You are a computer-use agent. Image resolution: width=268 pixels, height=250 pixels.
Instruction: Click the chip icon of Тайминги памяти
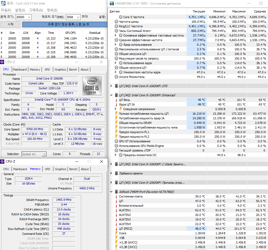116,173
